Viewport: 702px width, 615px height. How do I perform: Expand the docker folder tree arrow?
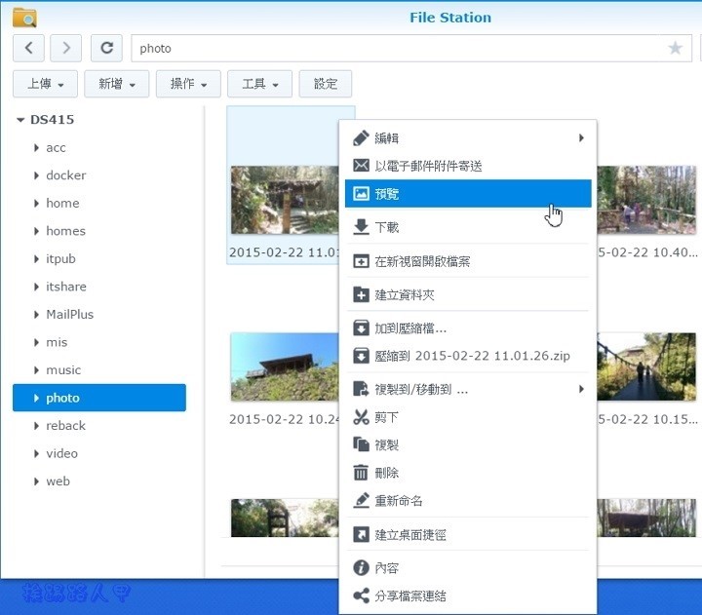point(36,175)
